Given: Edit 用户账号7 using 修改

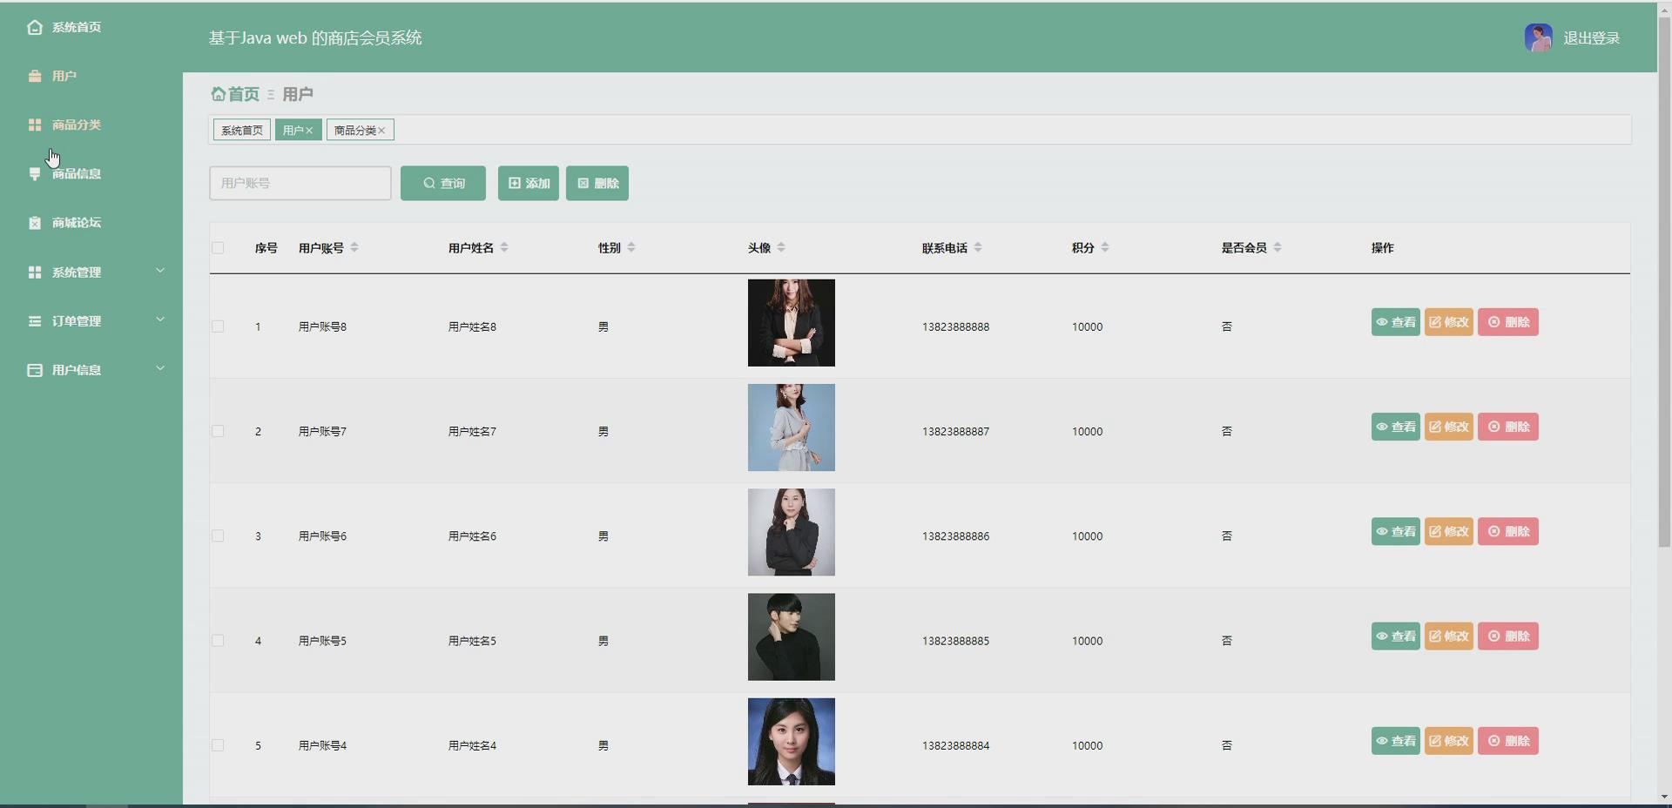Looking at the screenshot, I should tap(1449, 427).
